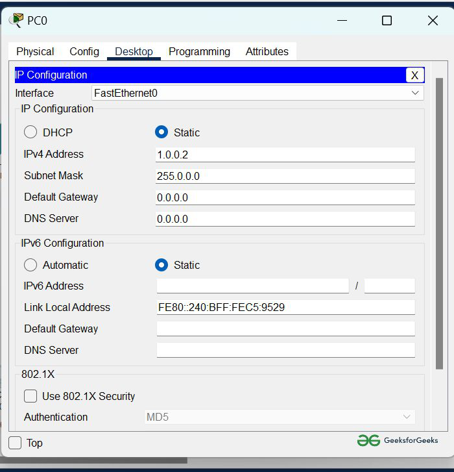
Task: Select the DHCP radio button
Action: (x=30, y=132)
